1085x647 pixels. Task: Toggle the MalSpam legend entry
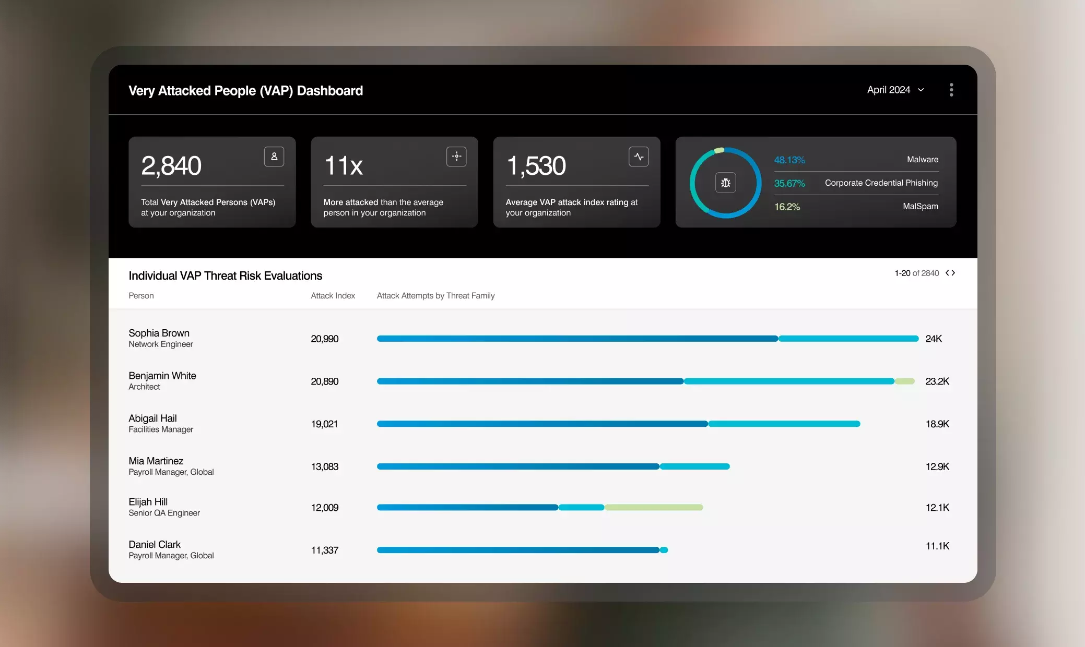(x=921, y=206)
